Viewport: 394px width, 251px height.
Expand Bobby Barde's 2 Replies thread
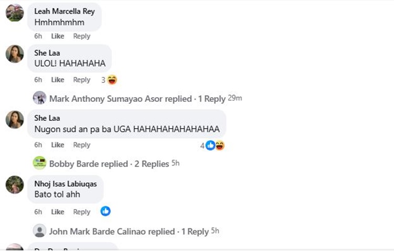coord(151,164)
